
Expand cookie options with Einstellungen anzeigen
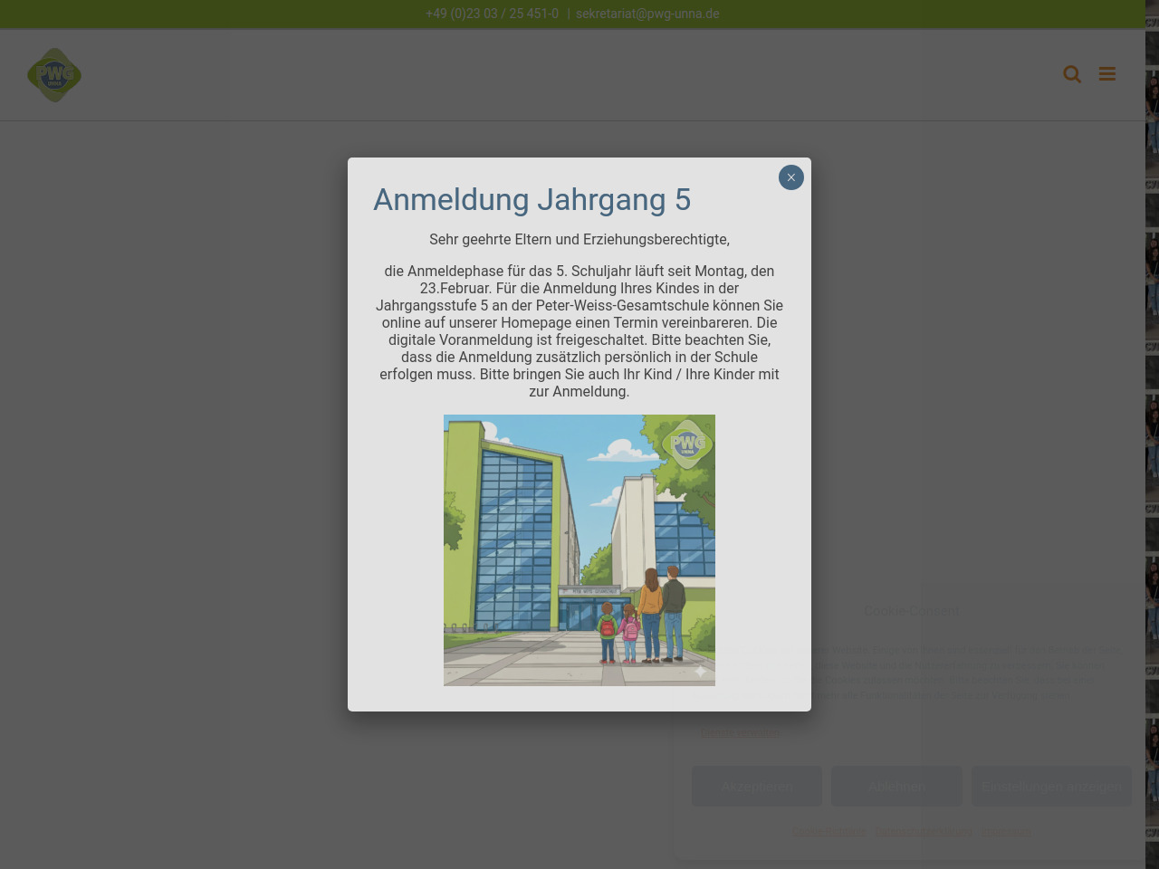1051,786
